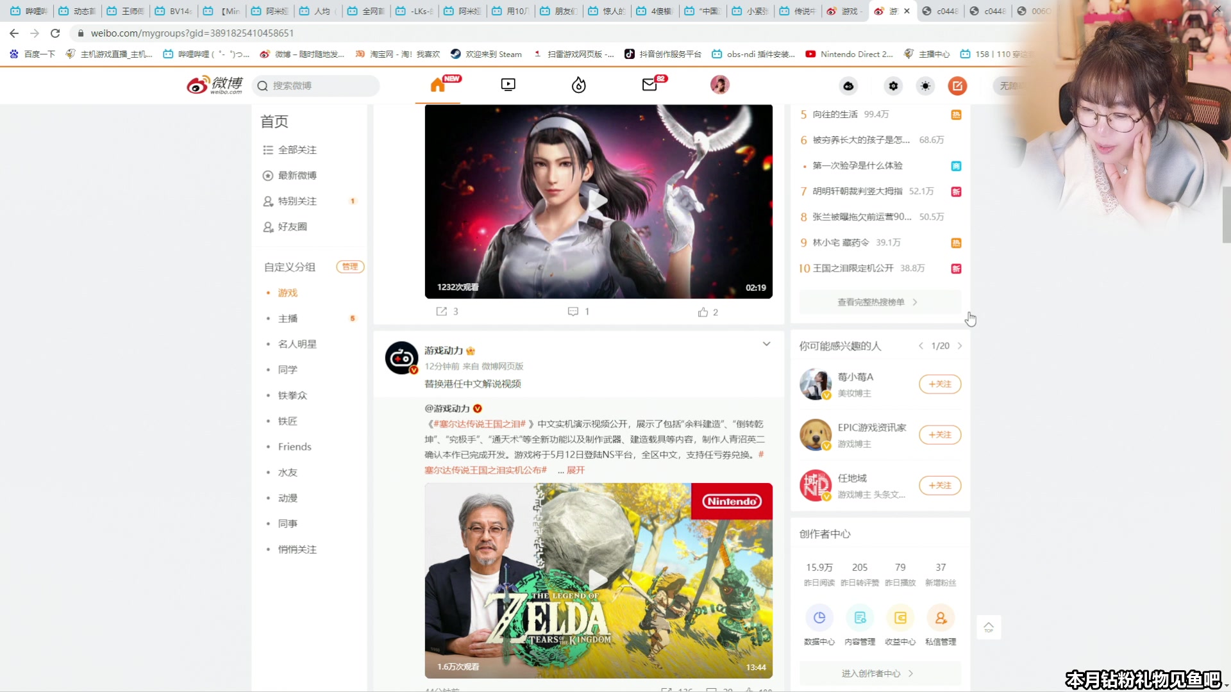
Task: Open Nintendo Direct bookmark
Action: [x=849, y=54]
